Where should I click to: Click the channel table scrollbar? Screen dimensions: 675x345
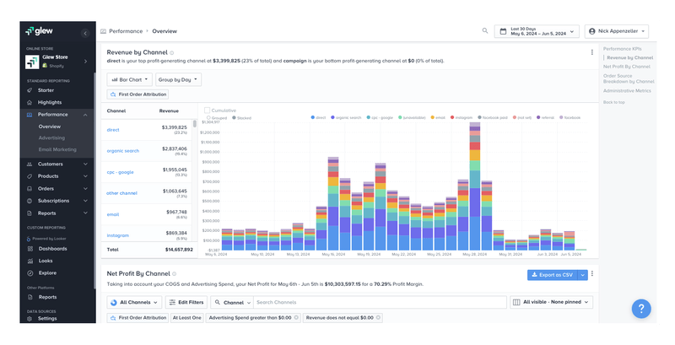[195, 124]
